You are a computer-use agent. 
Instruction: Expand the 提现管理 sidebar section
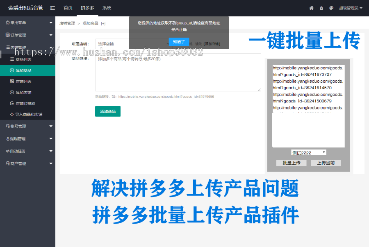click(x=27, y=139)
